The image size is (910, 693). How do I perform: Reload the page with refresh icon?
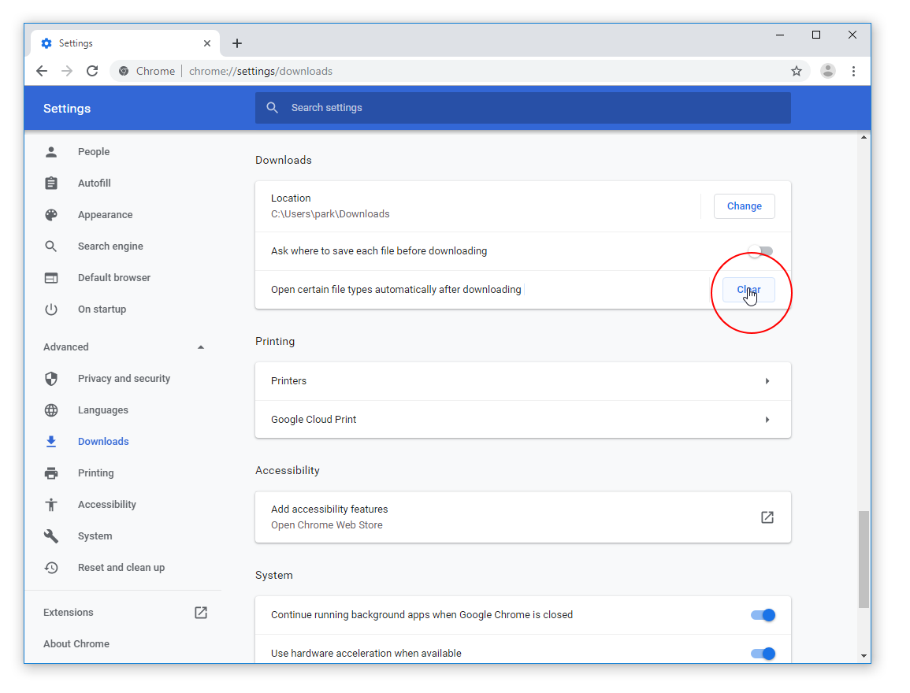click(x=92, y=71)
